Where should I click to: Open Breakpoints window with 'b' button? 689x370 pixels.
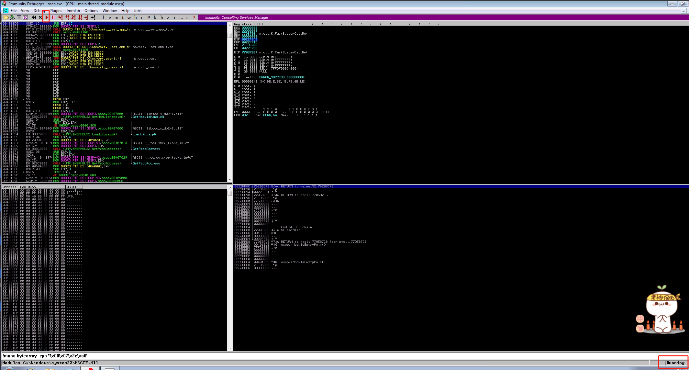click(161, 17)
